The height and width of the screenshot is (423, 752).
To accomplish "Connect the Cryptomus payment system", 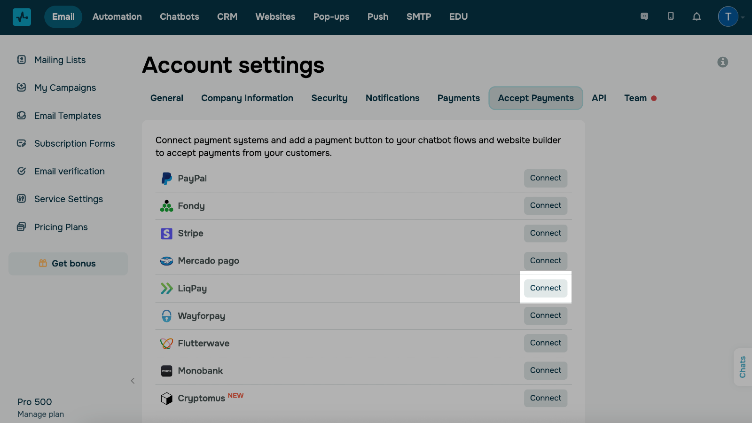I will click(x=545, y=398).
